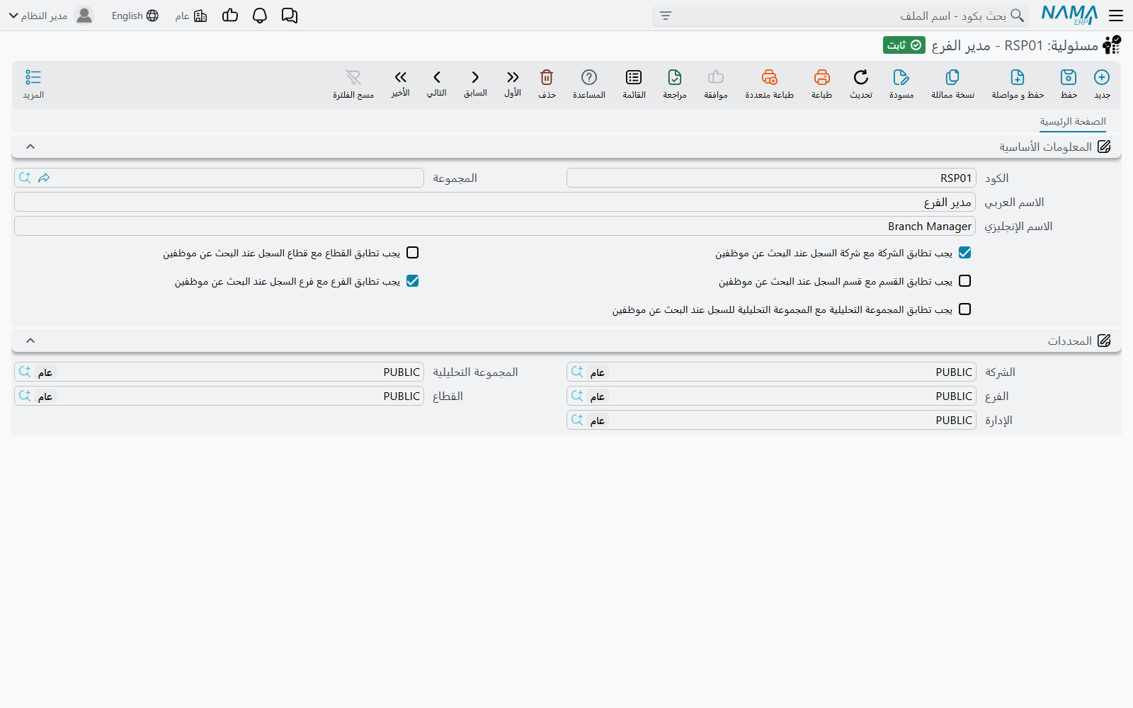1133x708 pixels.
Task: Uncheck branch match checkbox (تطابق الفرع)
Action: (413, 281)
